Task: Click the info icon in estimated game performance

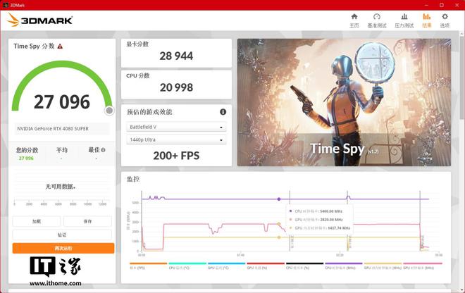Action: coord(223,112)
